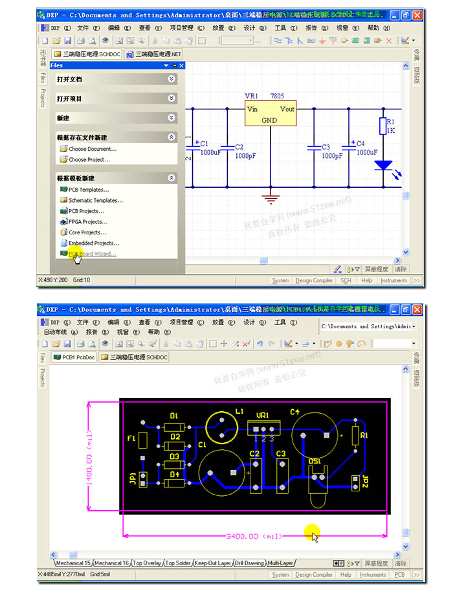Expand the 新建 section
This screenshot has height=595, width=453.
point(171,118)
